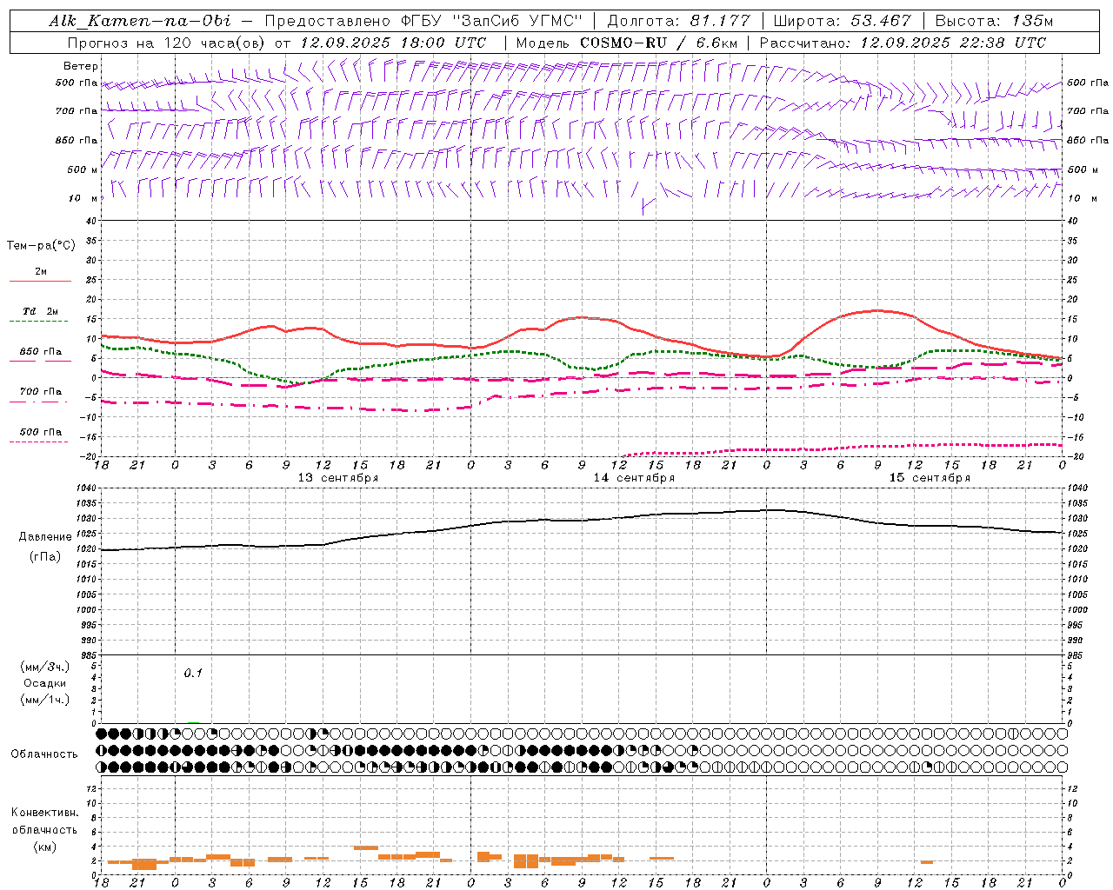Click the 700 гПа temperature legend label
The height and width of the screenshot is (890, 1113).
40,391
